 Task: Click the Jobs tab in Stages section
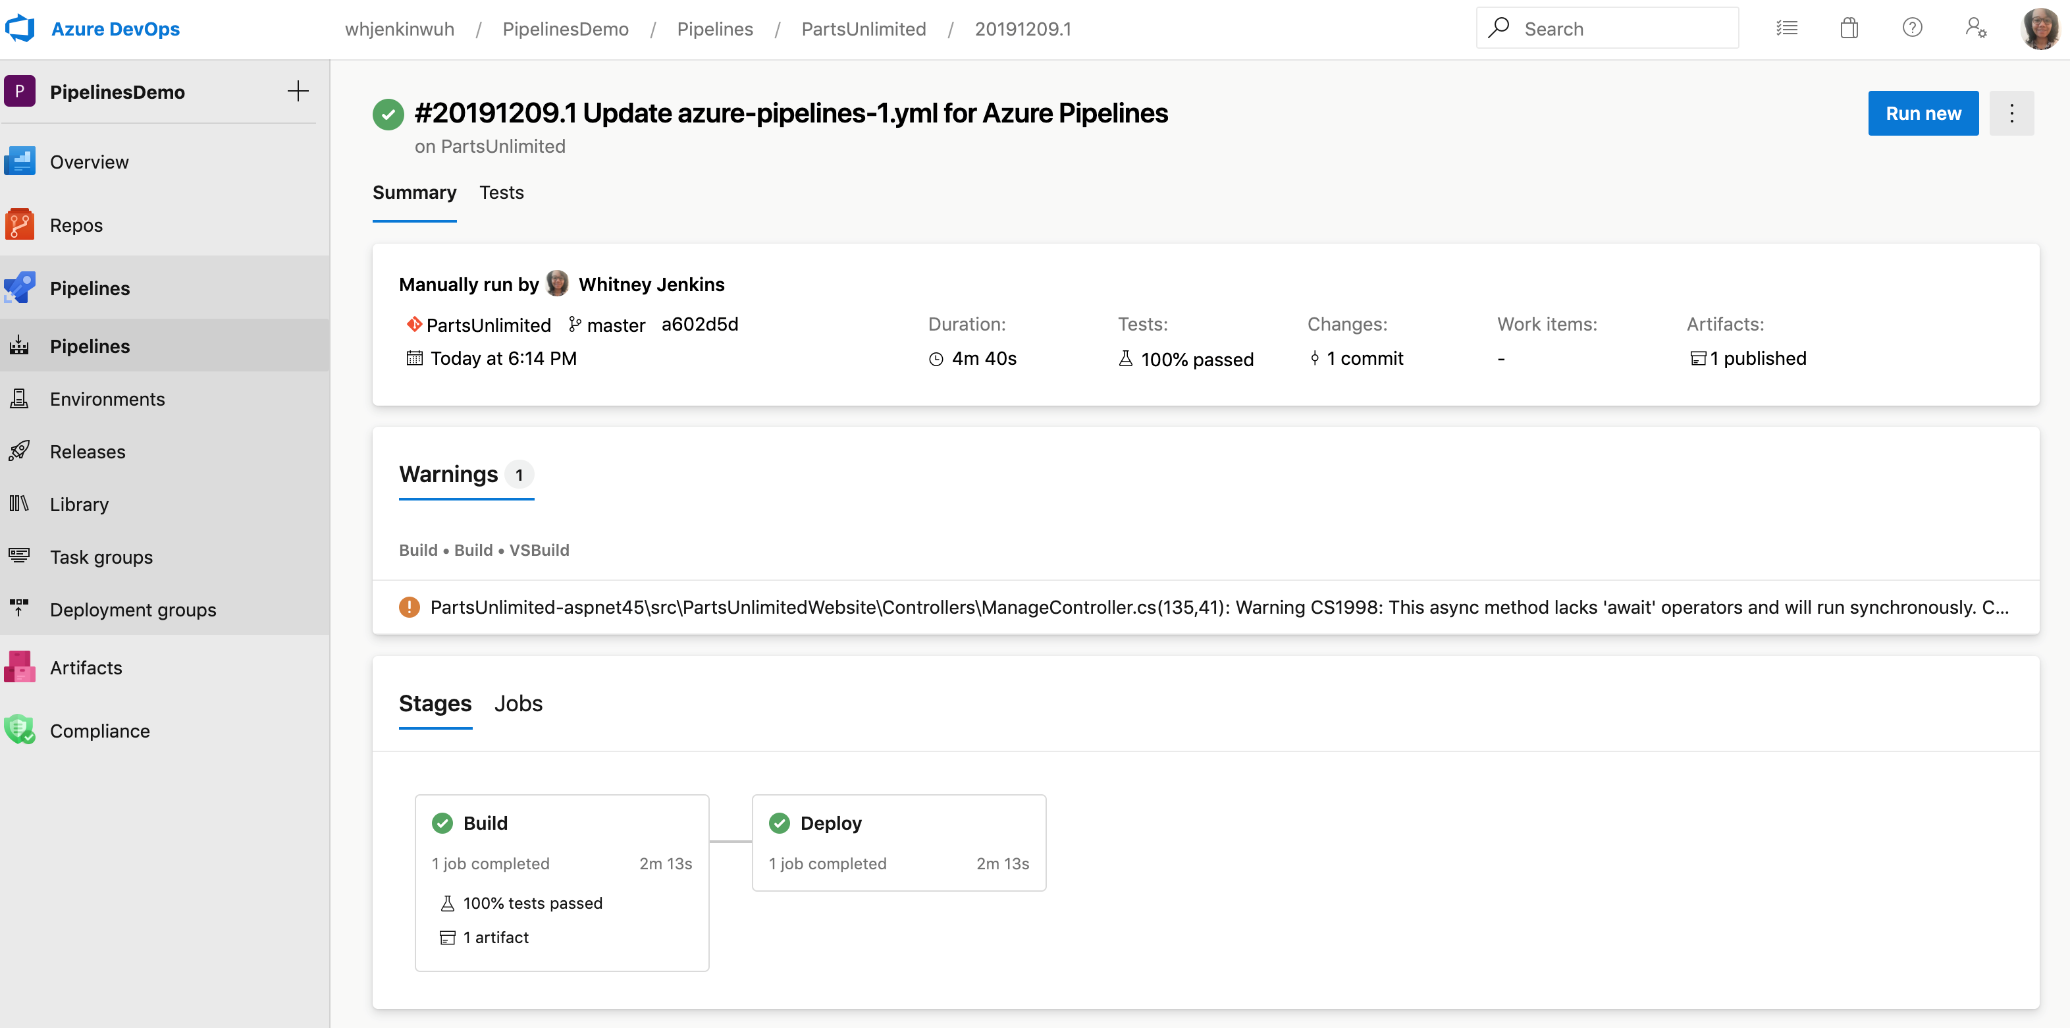[x=519, y=703]
